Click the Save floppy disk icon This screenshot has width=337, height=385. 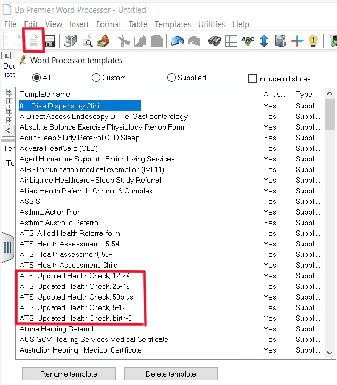coord(50,41)
